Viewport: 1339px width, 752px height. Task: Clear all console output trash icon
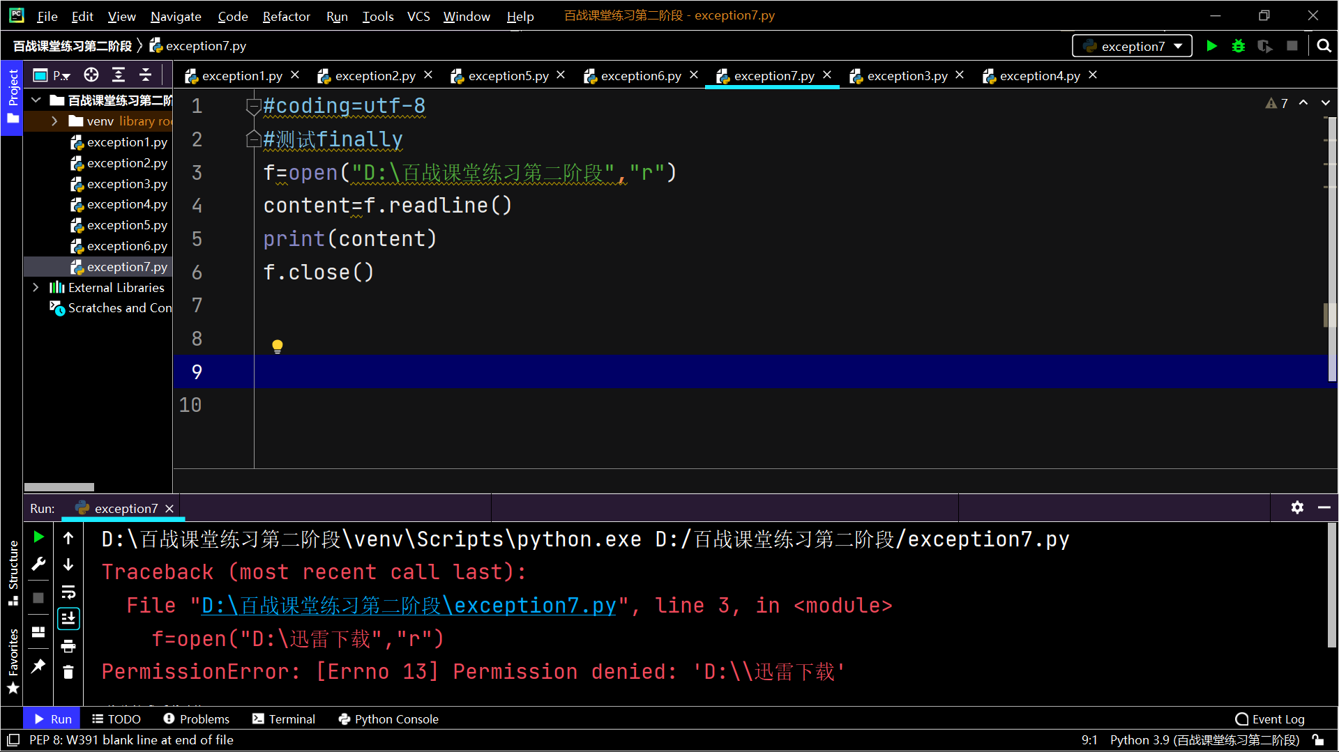tap(68, 672)
